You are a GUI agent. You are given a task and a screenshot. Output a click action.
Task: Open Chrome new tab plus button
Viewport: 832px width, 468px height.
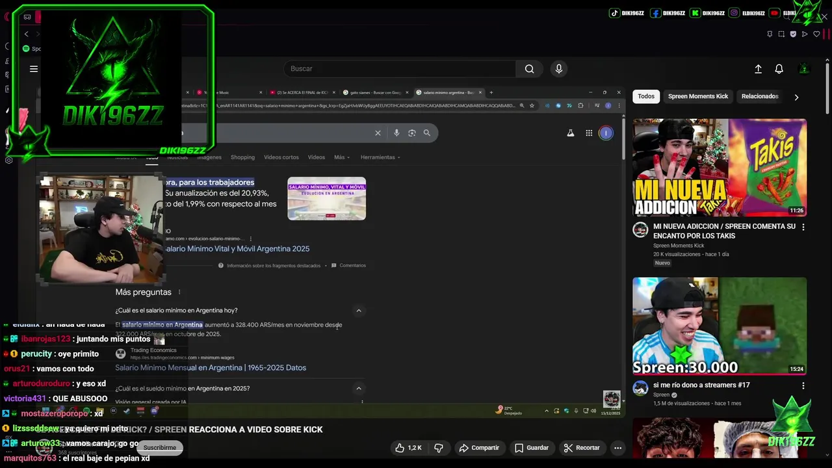tap(491, 92)
